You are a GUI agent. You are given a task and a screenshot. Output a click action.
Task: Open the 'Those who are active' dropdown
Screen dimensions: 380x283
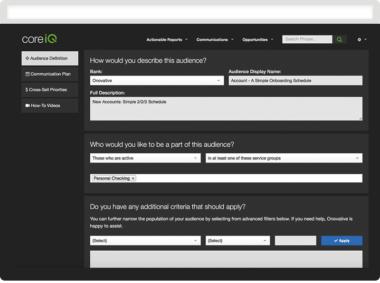point(145,158)
